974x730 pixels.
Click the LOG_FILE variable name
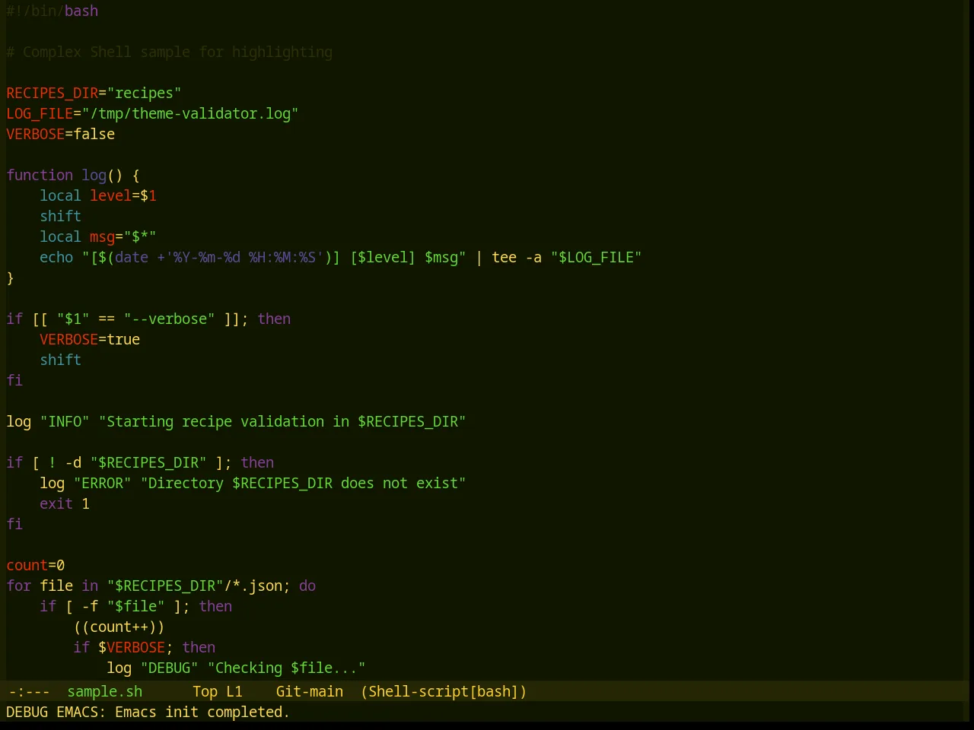click(x=40, y=113)
